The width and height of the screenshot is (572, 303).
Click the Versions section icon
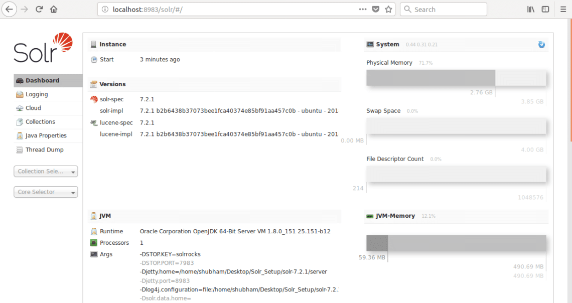93,84
